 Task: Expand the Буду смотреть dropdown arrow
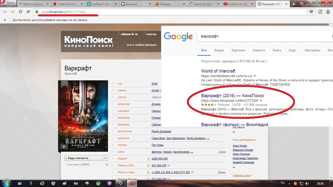click(x=105, y=158)
